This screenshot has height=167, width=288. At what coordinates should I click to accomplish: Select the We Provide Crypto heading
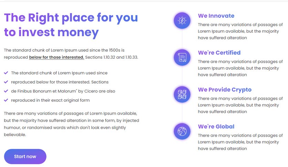click(x=225, y=90)
